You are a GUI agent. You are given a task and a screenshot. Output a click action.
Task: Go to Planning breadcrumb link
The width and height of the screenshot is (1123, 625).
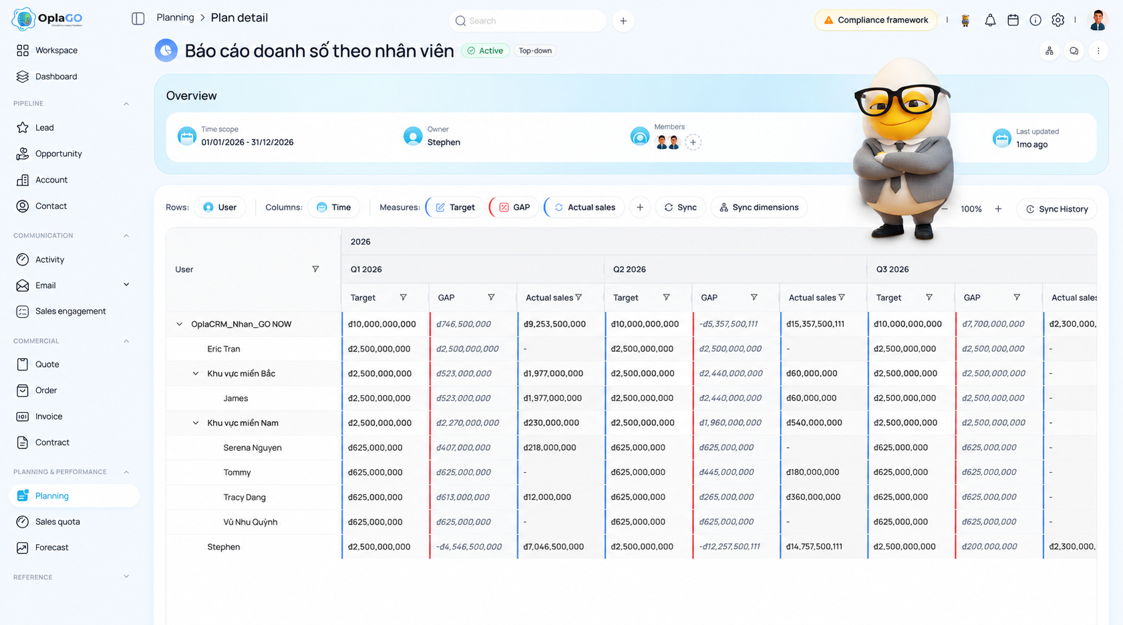pos(175,17)
